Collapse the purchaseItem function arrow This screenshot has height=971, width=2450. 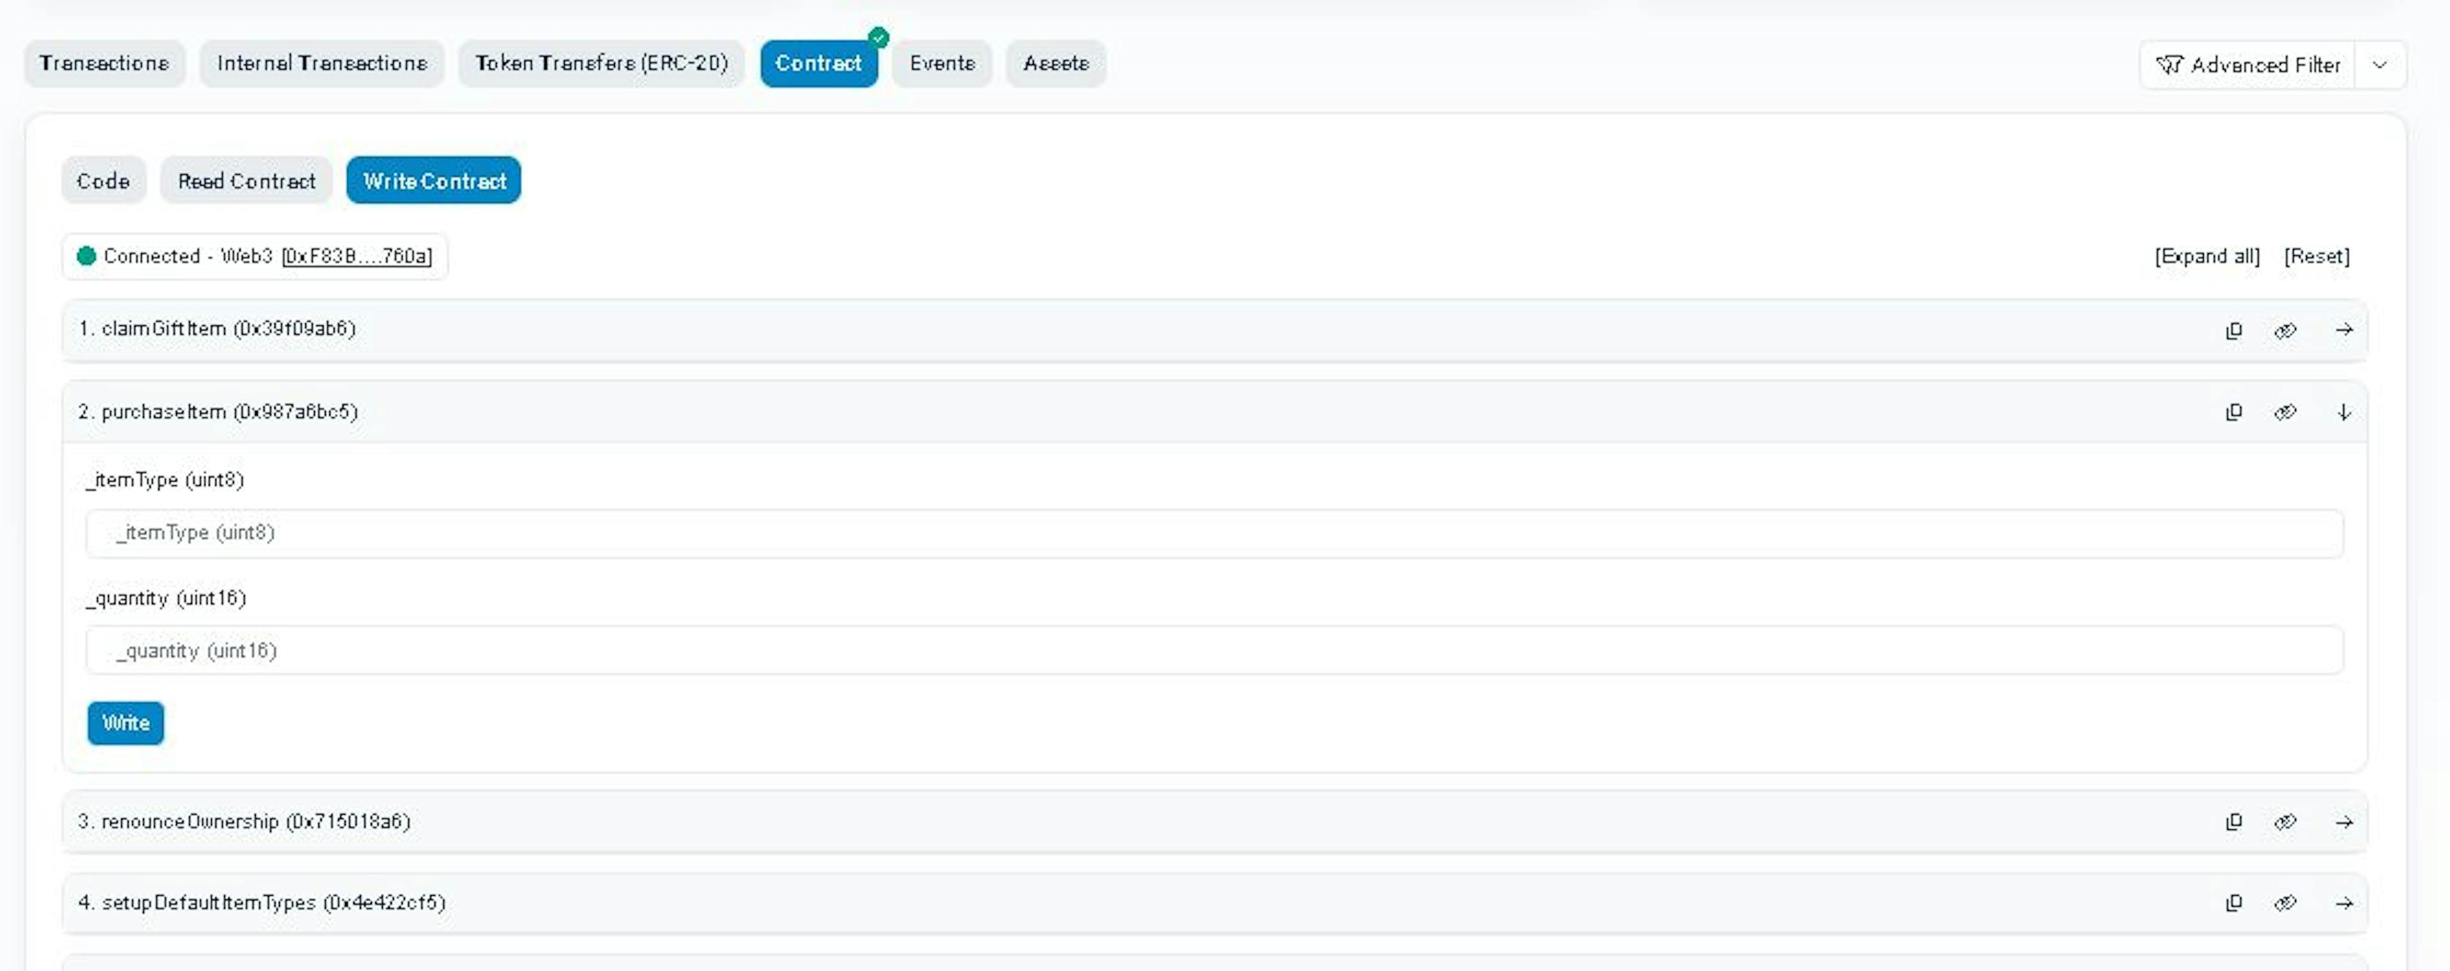point(2343,411)
